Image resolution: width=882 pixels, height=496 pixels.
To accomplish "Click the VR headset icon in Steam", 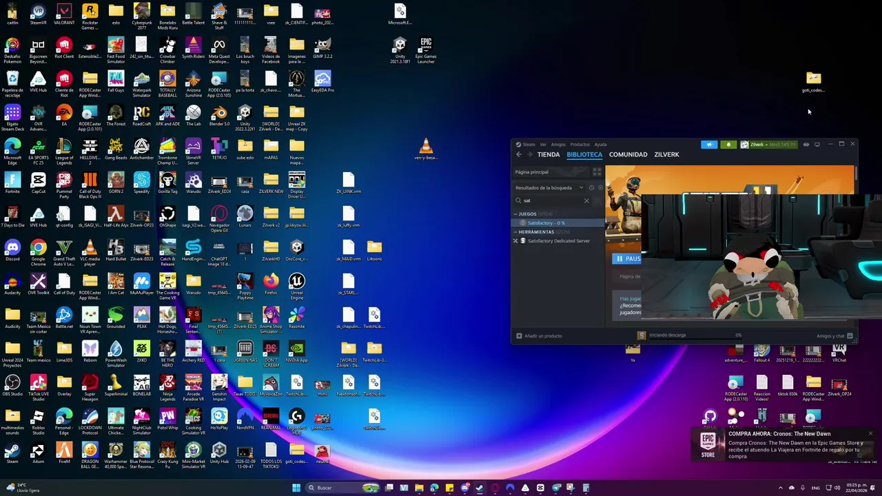I will click(x=806, y=145).
